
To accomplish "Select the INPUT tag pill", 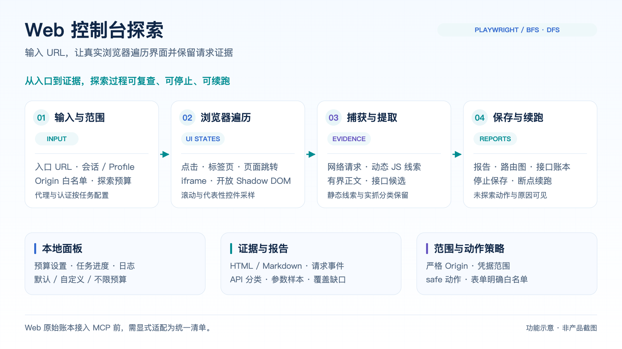I will 57,139.
